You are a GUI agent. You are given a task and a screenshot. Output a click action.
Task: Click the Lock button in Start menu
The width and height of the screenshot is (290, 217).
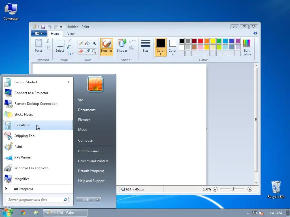(x=85, y=200)
